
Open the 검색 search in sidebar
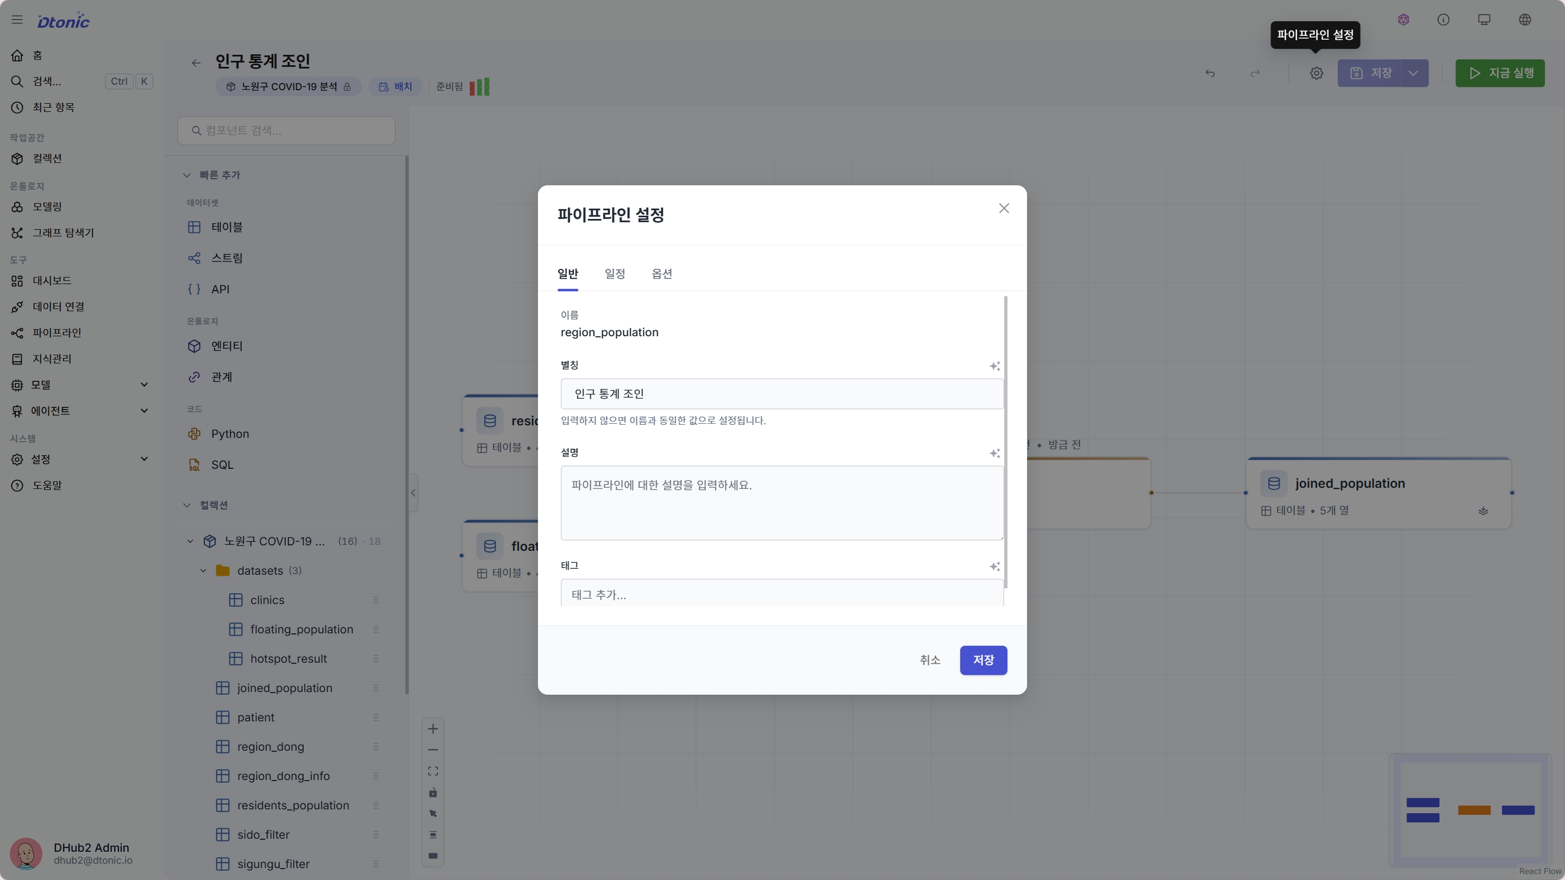pos(82,81)
